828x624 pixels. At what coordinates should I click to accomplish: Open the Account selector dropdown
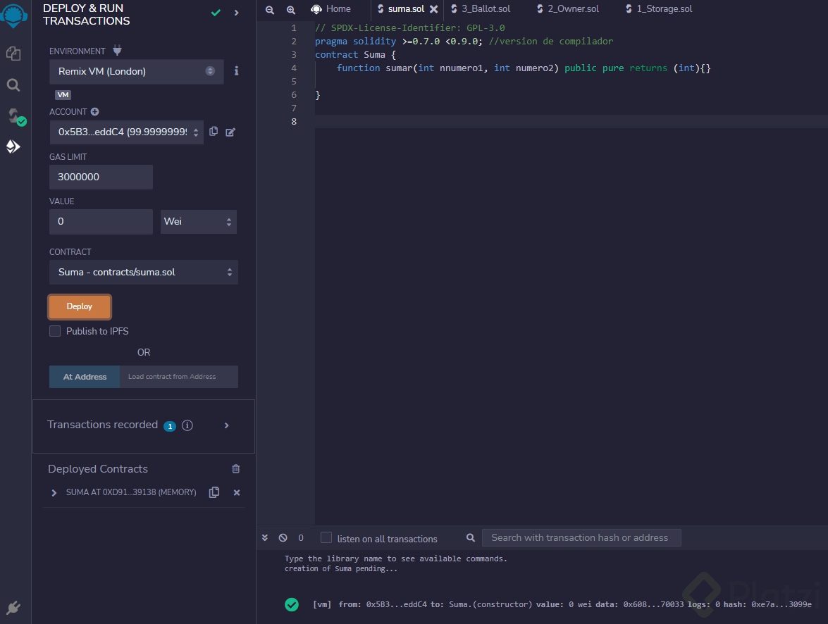click(127, 132)
